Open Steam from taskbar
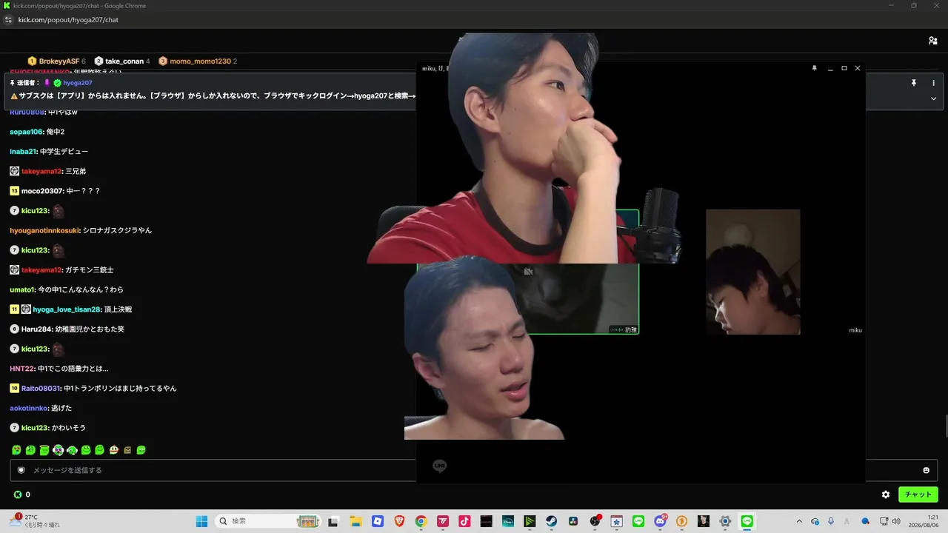The width and height of the screenshot is (948, 533). (552, 521)
